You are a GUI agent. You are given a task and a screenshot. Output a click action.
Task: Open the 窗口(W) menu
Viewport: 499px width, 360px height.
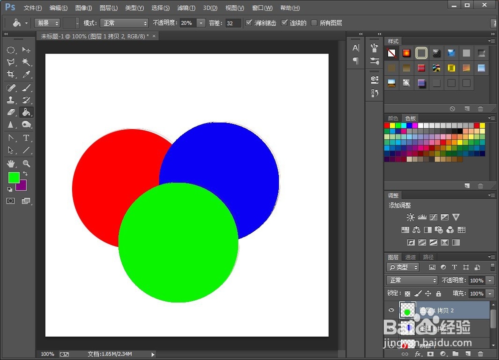[x=262, y=8]
